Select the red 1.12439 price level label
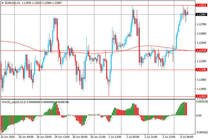 coord(201,50)
